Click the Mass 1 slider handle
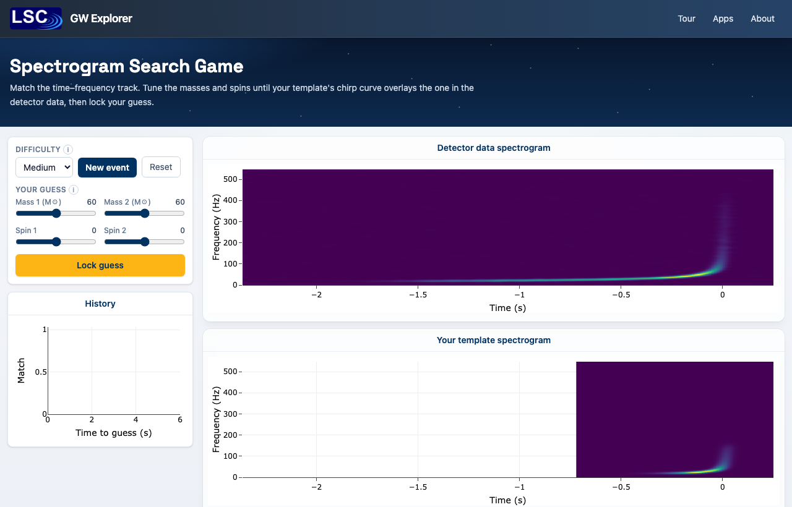The image size is (792, 507). point(56,213)
